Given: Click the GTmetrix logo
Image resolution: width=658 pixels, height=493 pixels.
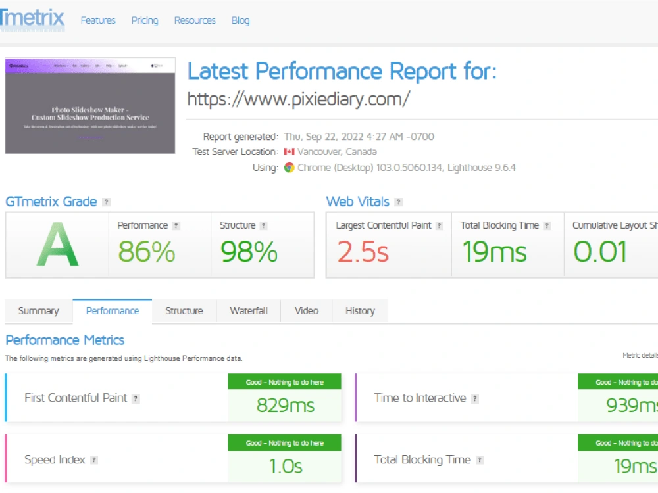Looking at the screenshot, I should pyautogui.click(x=33, y=20).
